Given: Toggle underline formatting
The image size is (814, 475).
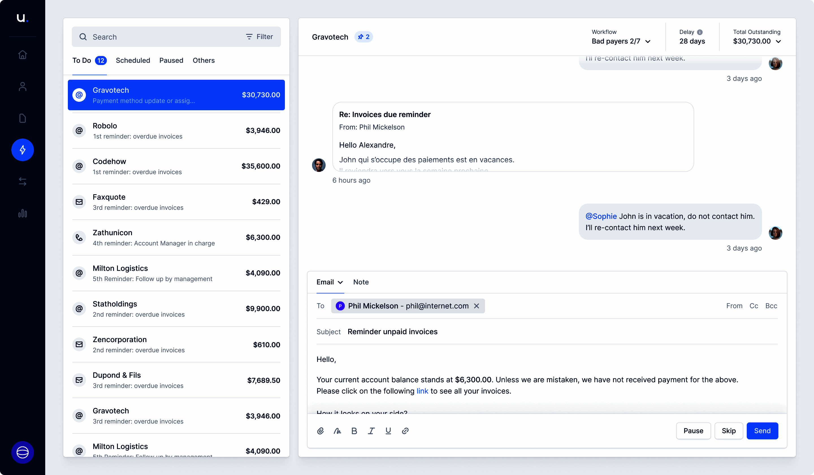Looking at the screenshot, I should click(388, 431).
